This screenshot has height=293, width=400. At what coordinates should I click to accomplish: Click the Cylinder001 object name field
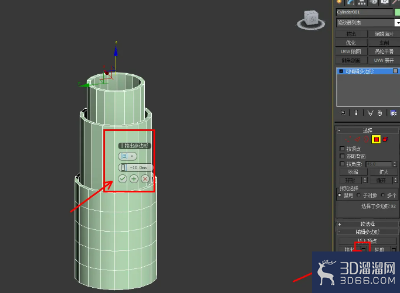pyautogui.click(x=365, y=12)
